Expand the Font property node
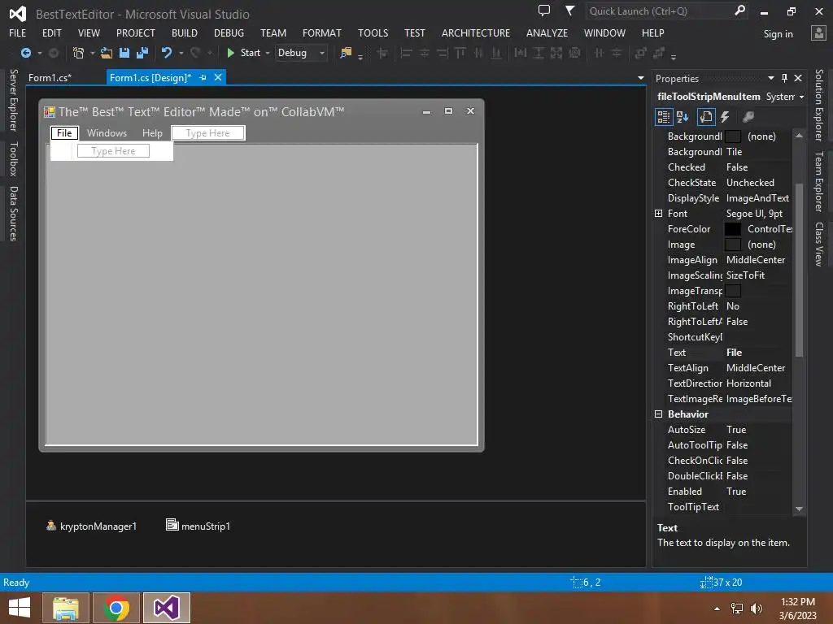Screen dimensions: 833x624 pyautogui.click(x=659, y=214)
